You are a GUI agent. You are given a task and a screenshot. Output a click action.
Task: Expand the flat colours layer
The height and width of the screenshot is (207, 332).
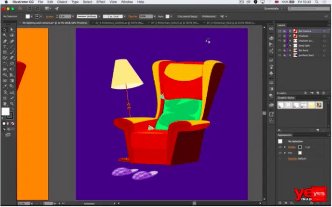290,31
